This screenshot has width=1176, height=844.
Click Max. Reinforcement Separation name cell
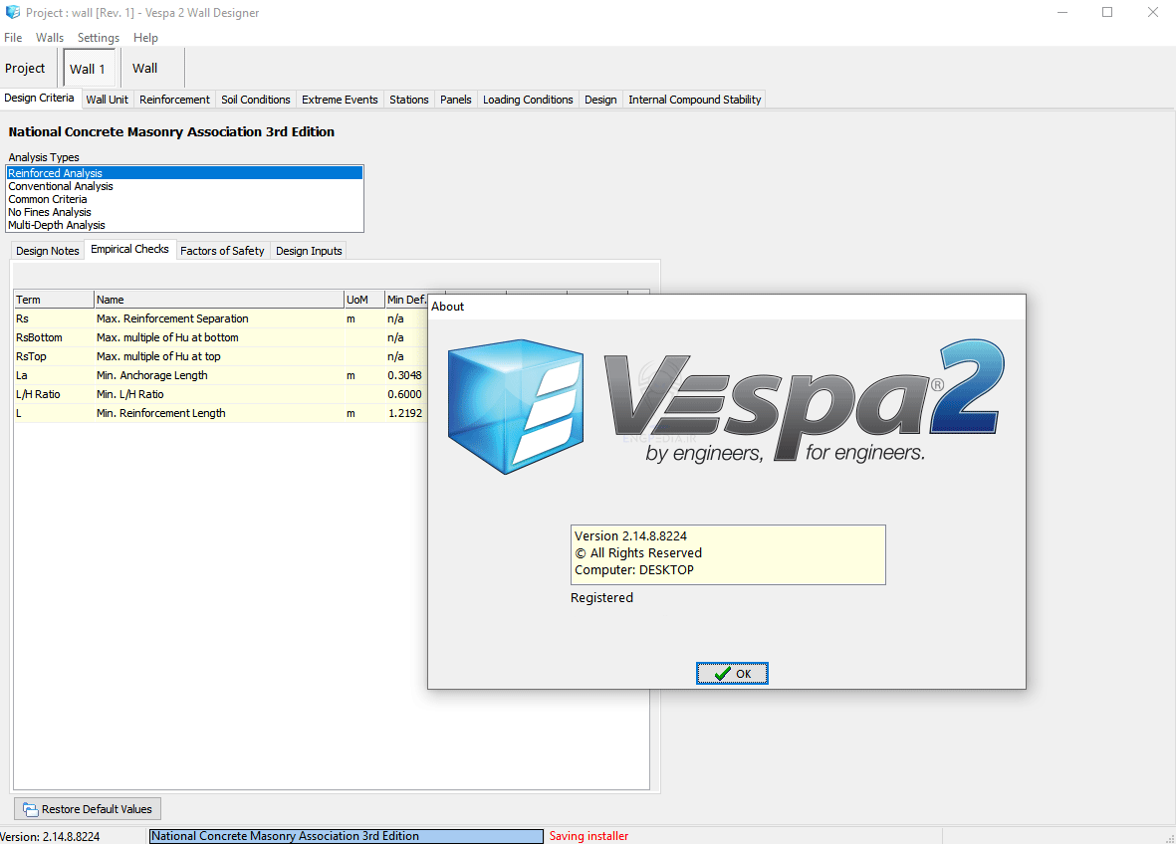click(219, 318)
